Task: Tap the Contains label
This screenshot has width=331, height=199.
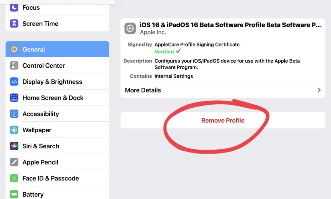Action: coord(141,76)
